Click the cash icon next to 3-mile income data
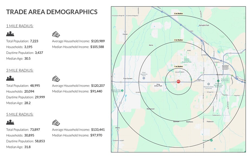 coord(56,78)
